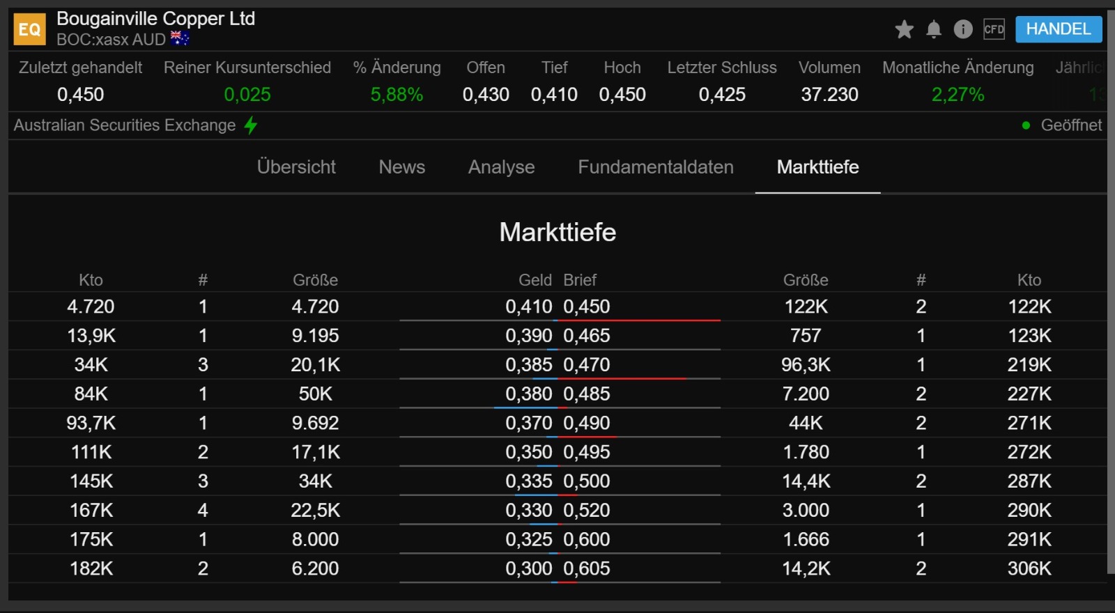
Task: Click the ask price 0,450 in depth table
Action: [587, 306]
